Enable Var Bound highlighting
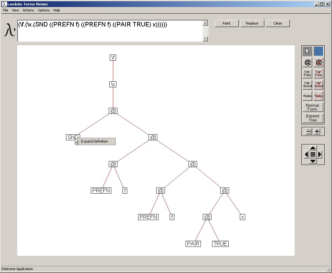This screenshot has height=273, width=332. click(307, 85)
